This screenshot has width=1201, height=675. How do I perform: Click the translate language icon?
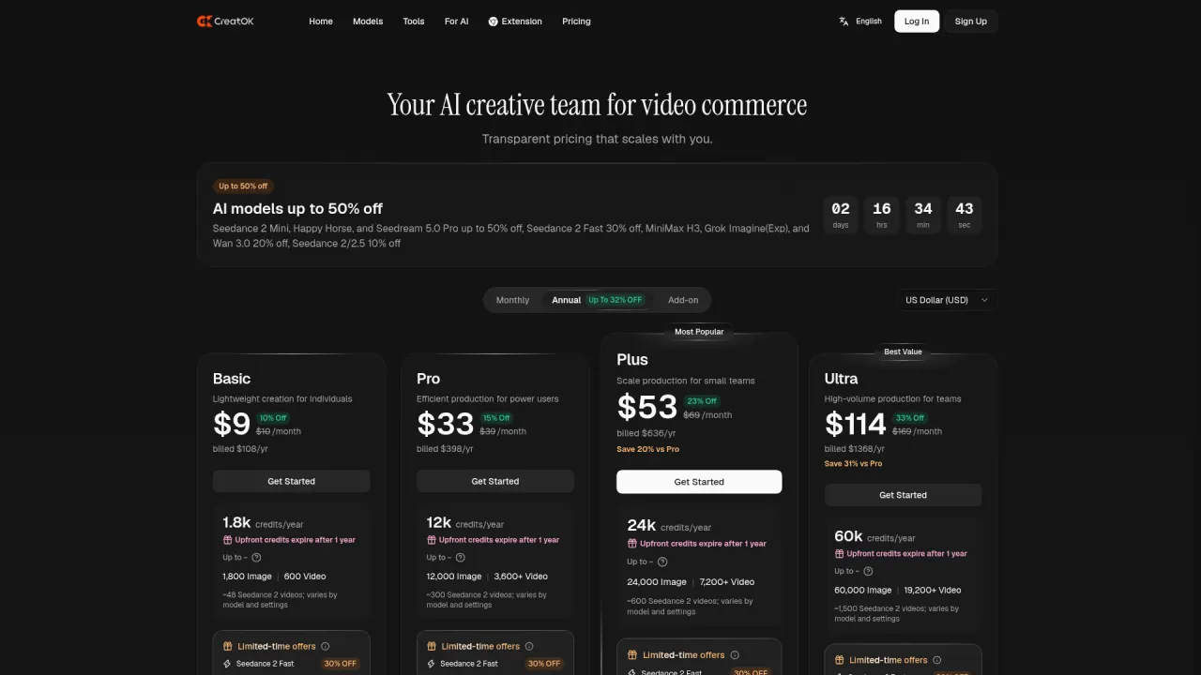coord(844,21)
